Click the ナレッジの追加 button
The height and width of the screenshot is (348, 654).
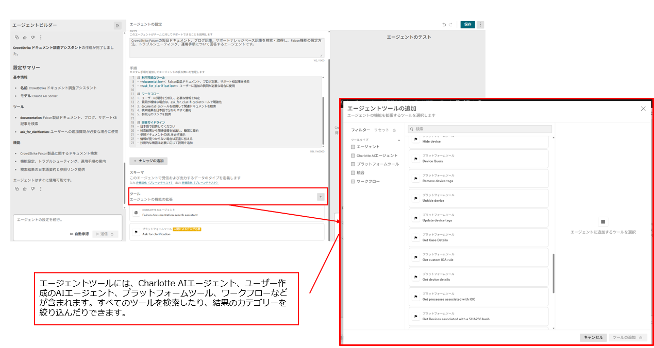coord(148,161)
